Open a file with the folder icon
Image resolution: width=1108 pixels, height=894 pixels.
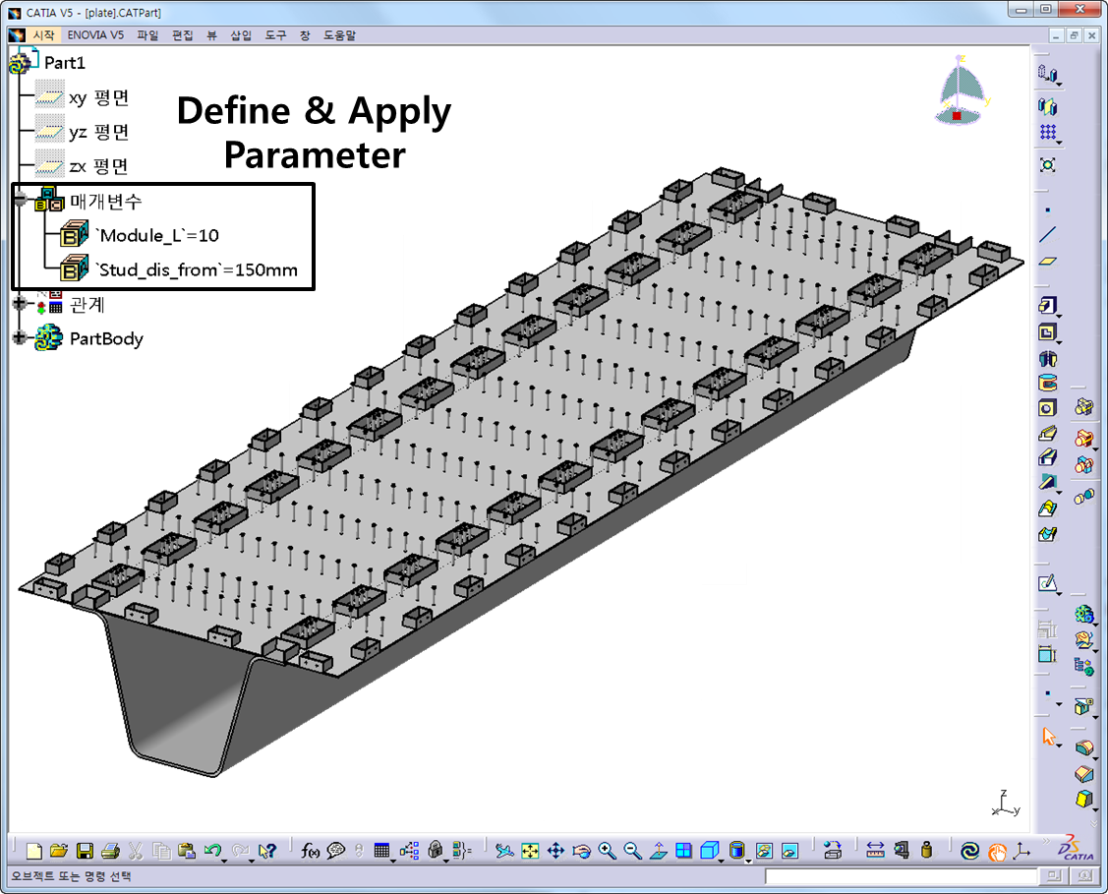59,851
